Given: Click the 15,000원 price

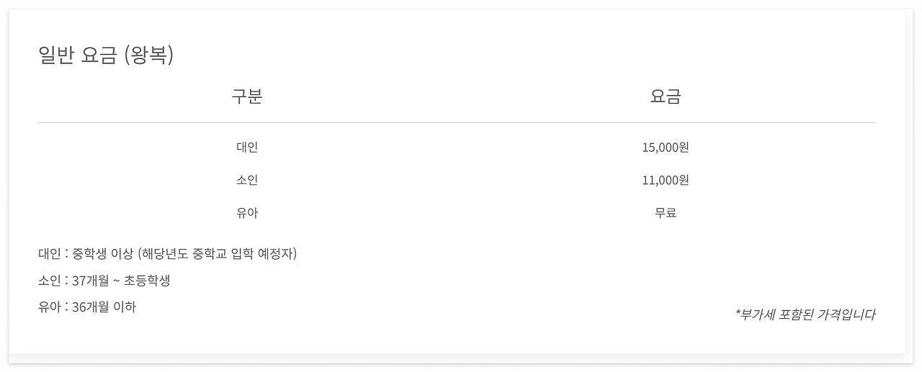Looking at the screenshot, I should [x=666, y=147].
